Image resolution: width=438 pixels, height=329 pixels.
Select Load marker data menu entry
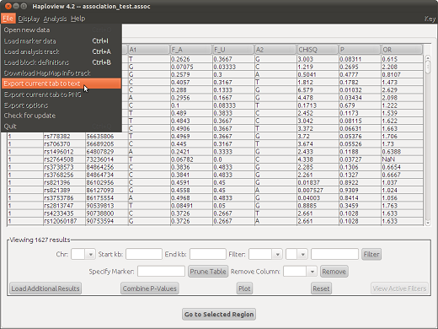click(61, 40)
